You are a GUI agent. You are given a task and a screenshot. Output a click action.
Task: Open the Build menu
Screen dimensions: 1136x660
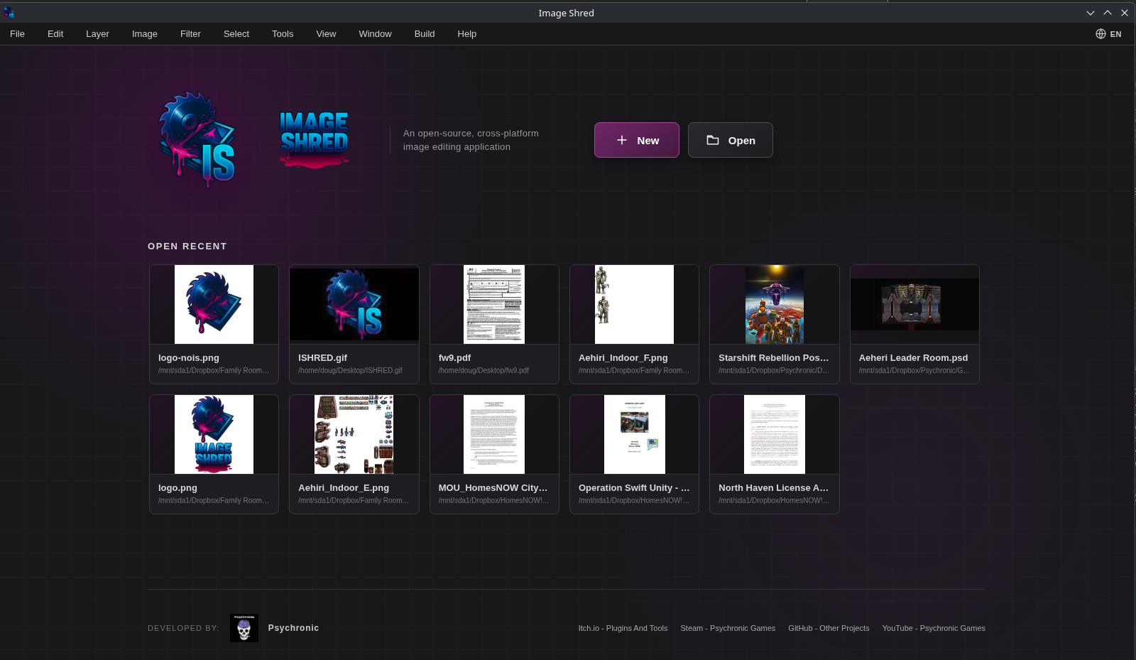tap(425, 34)
